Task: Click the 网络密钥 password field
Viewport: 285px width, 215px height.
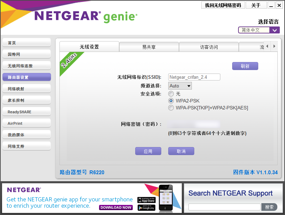Action: [194, 124]
